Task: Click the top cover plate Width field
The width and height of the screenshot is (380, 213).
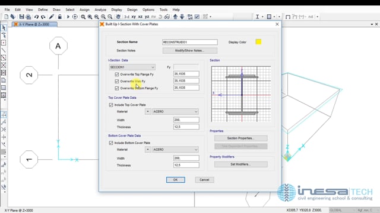Action: [186, 120]
